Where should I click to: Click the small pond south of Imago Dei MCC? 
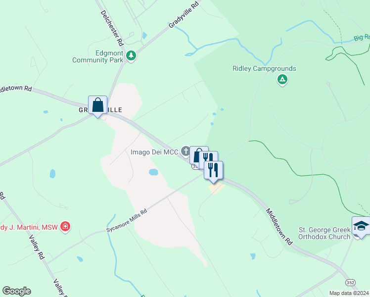tap(154, 172)
